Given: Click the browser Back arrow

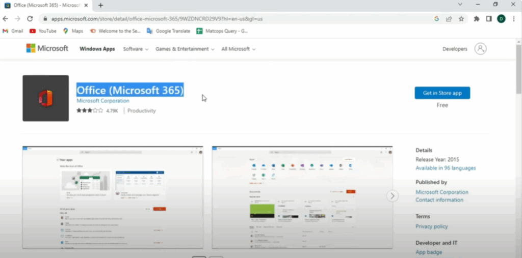Looking at the screenshot, I should 5,19.
